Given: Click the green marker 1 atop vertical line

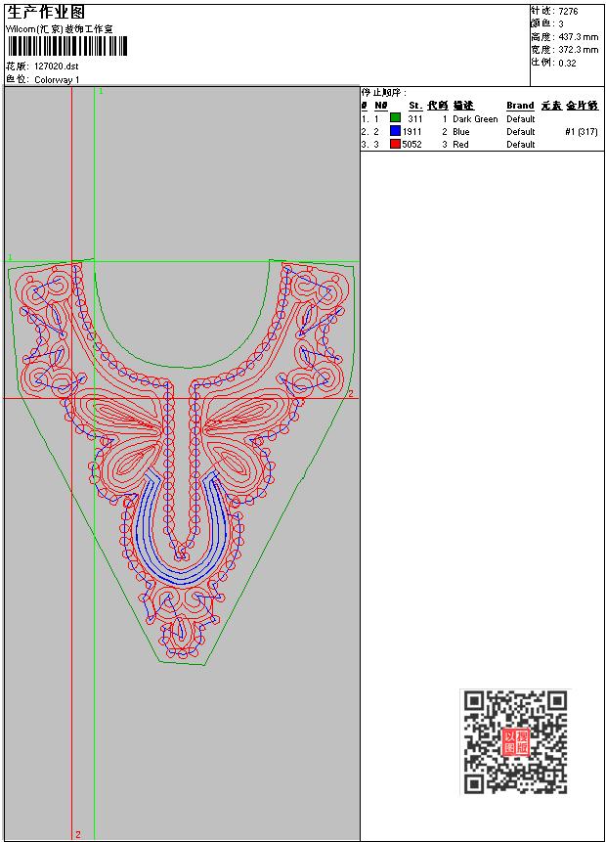Looking at the screenshot, I should pos(101,91).
